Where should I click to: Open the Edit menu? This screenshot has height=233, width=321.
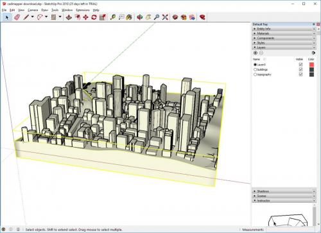[12, 10]
